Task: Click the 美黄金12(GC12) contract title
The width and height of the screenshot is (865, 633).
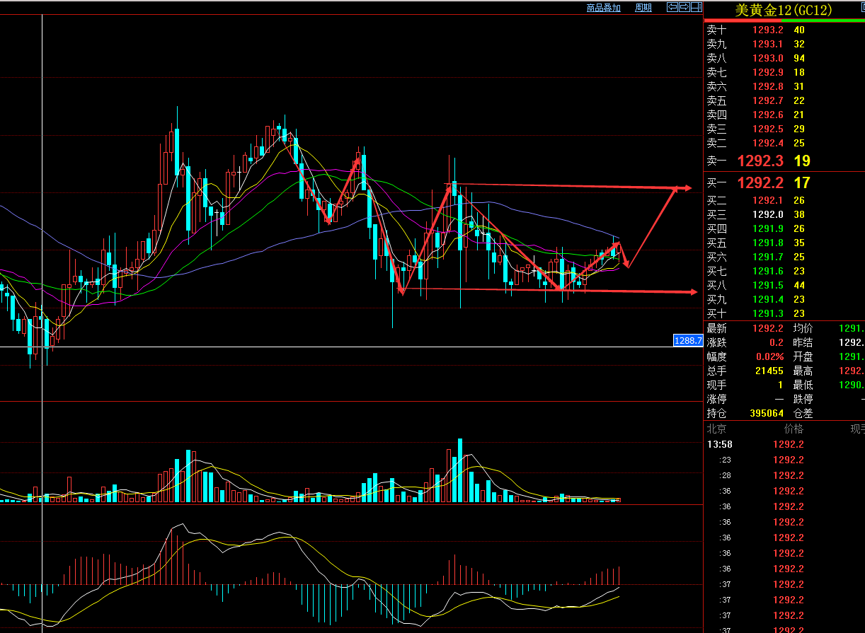Action: click(783, 10)
